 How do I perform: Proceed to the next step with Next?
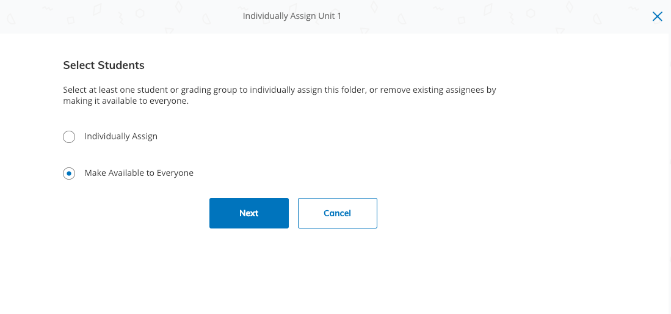click(x=248, y=213)
